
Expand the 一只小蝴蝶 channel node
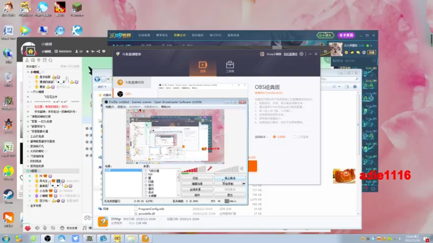28,92
